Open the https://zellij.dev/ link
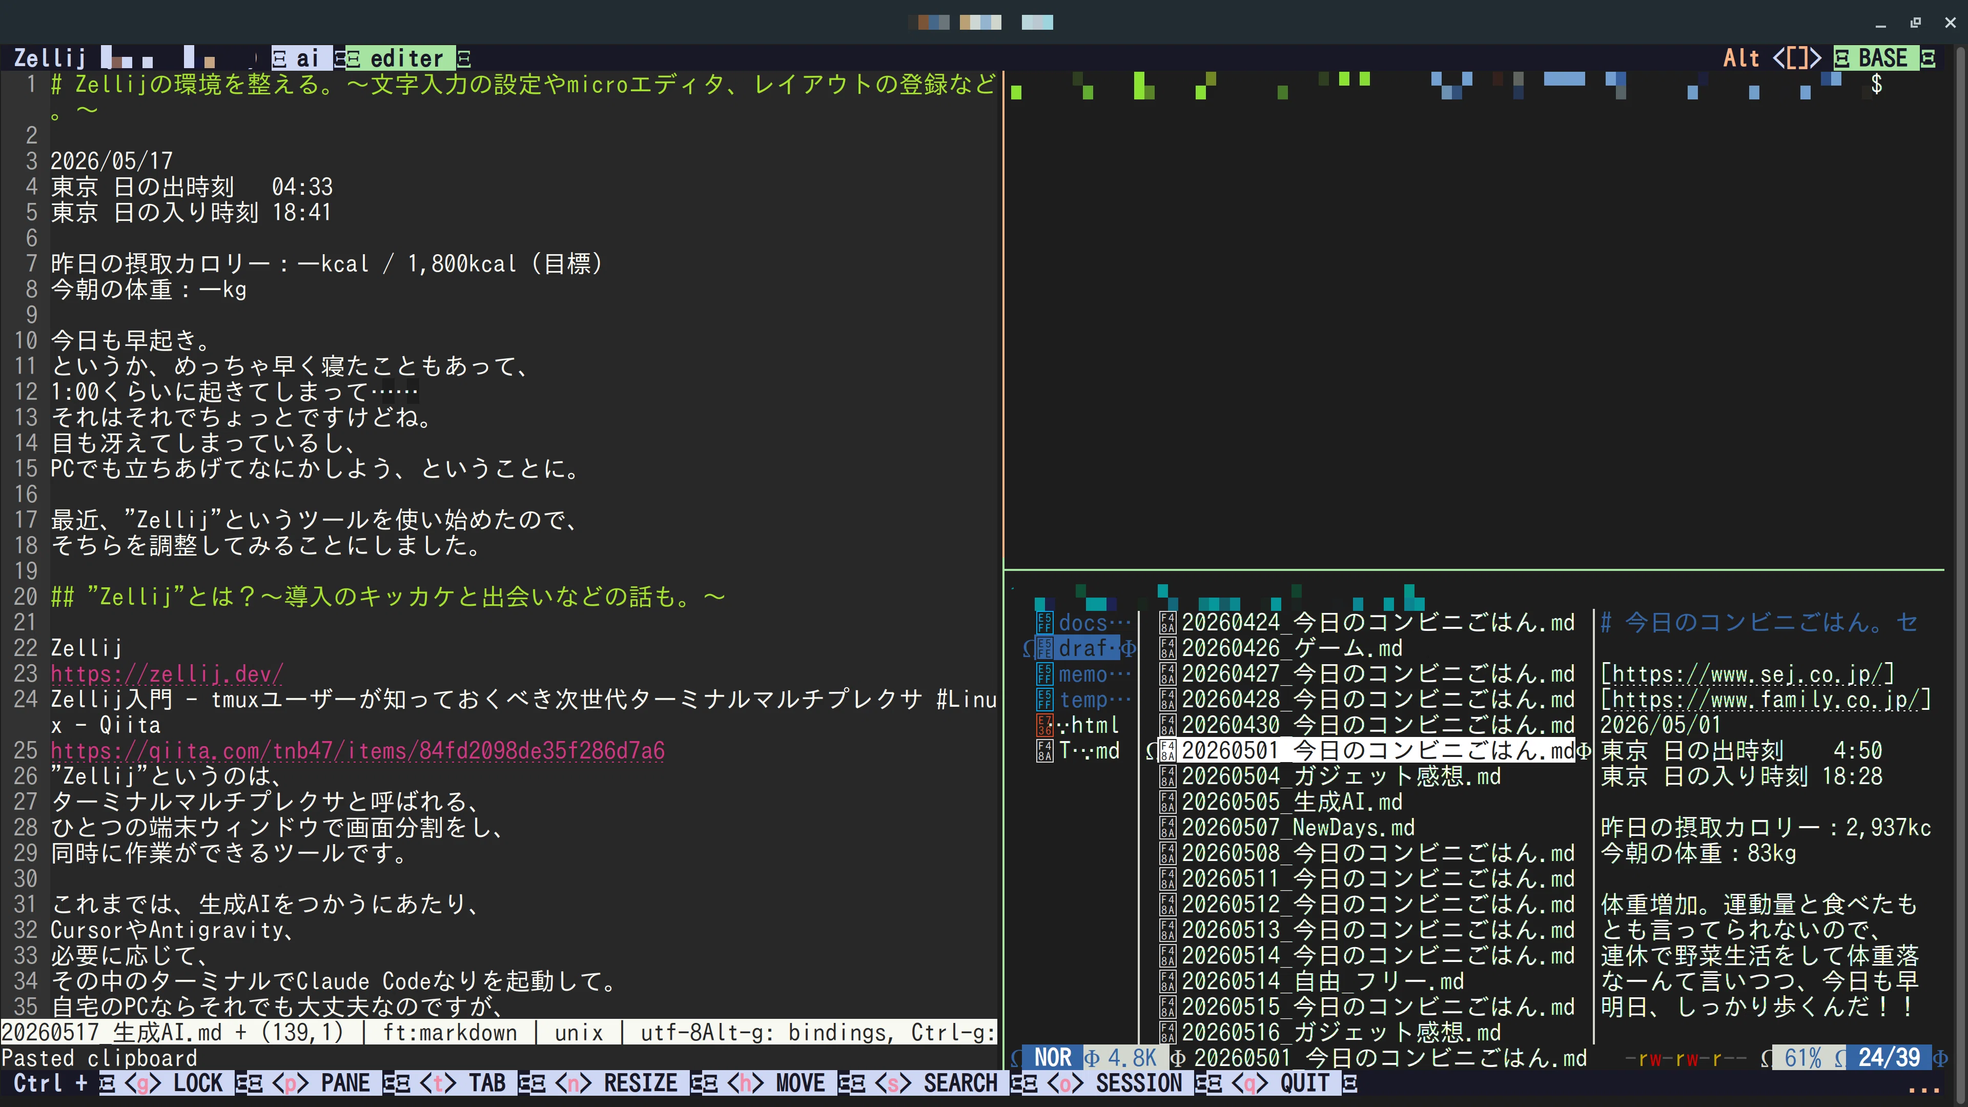1968x1107 pixels. click(167, 674)
